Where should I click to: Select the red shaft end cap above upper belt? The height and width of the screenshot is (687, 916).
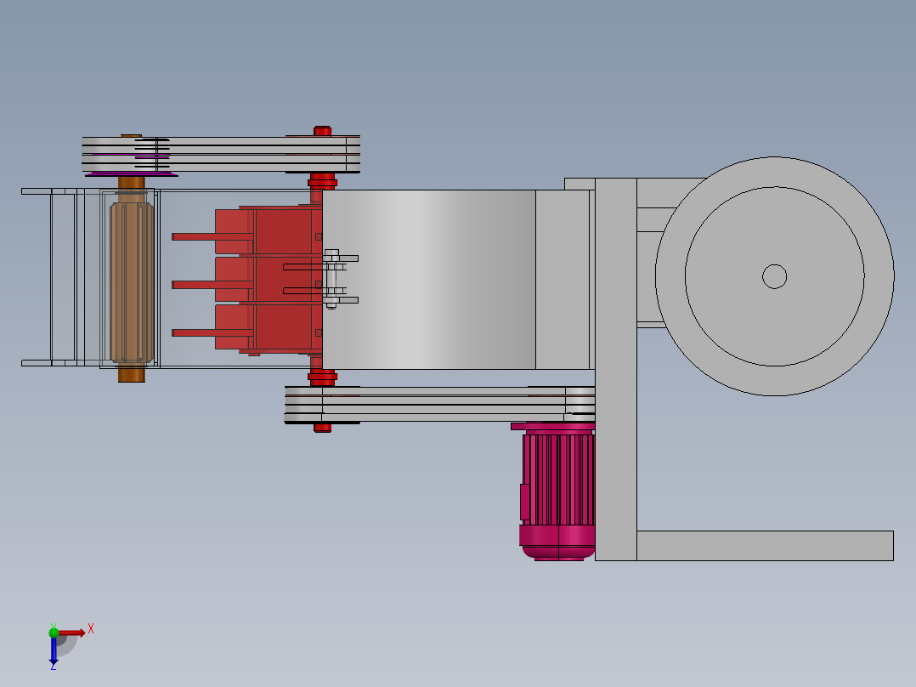[x=323, y=131]
